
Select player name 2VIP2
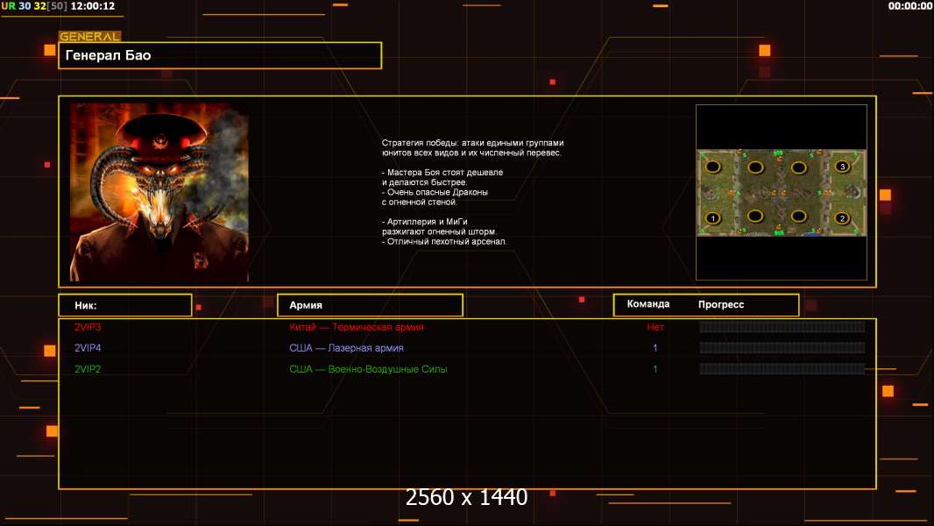(x=88, y=369)
